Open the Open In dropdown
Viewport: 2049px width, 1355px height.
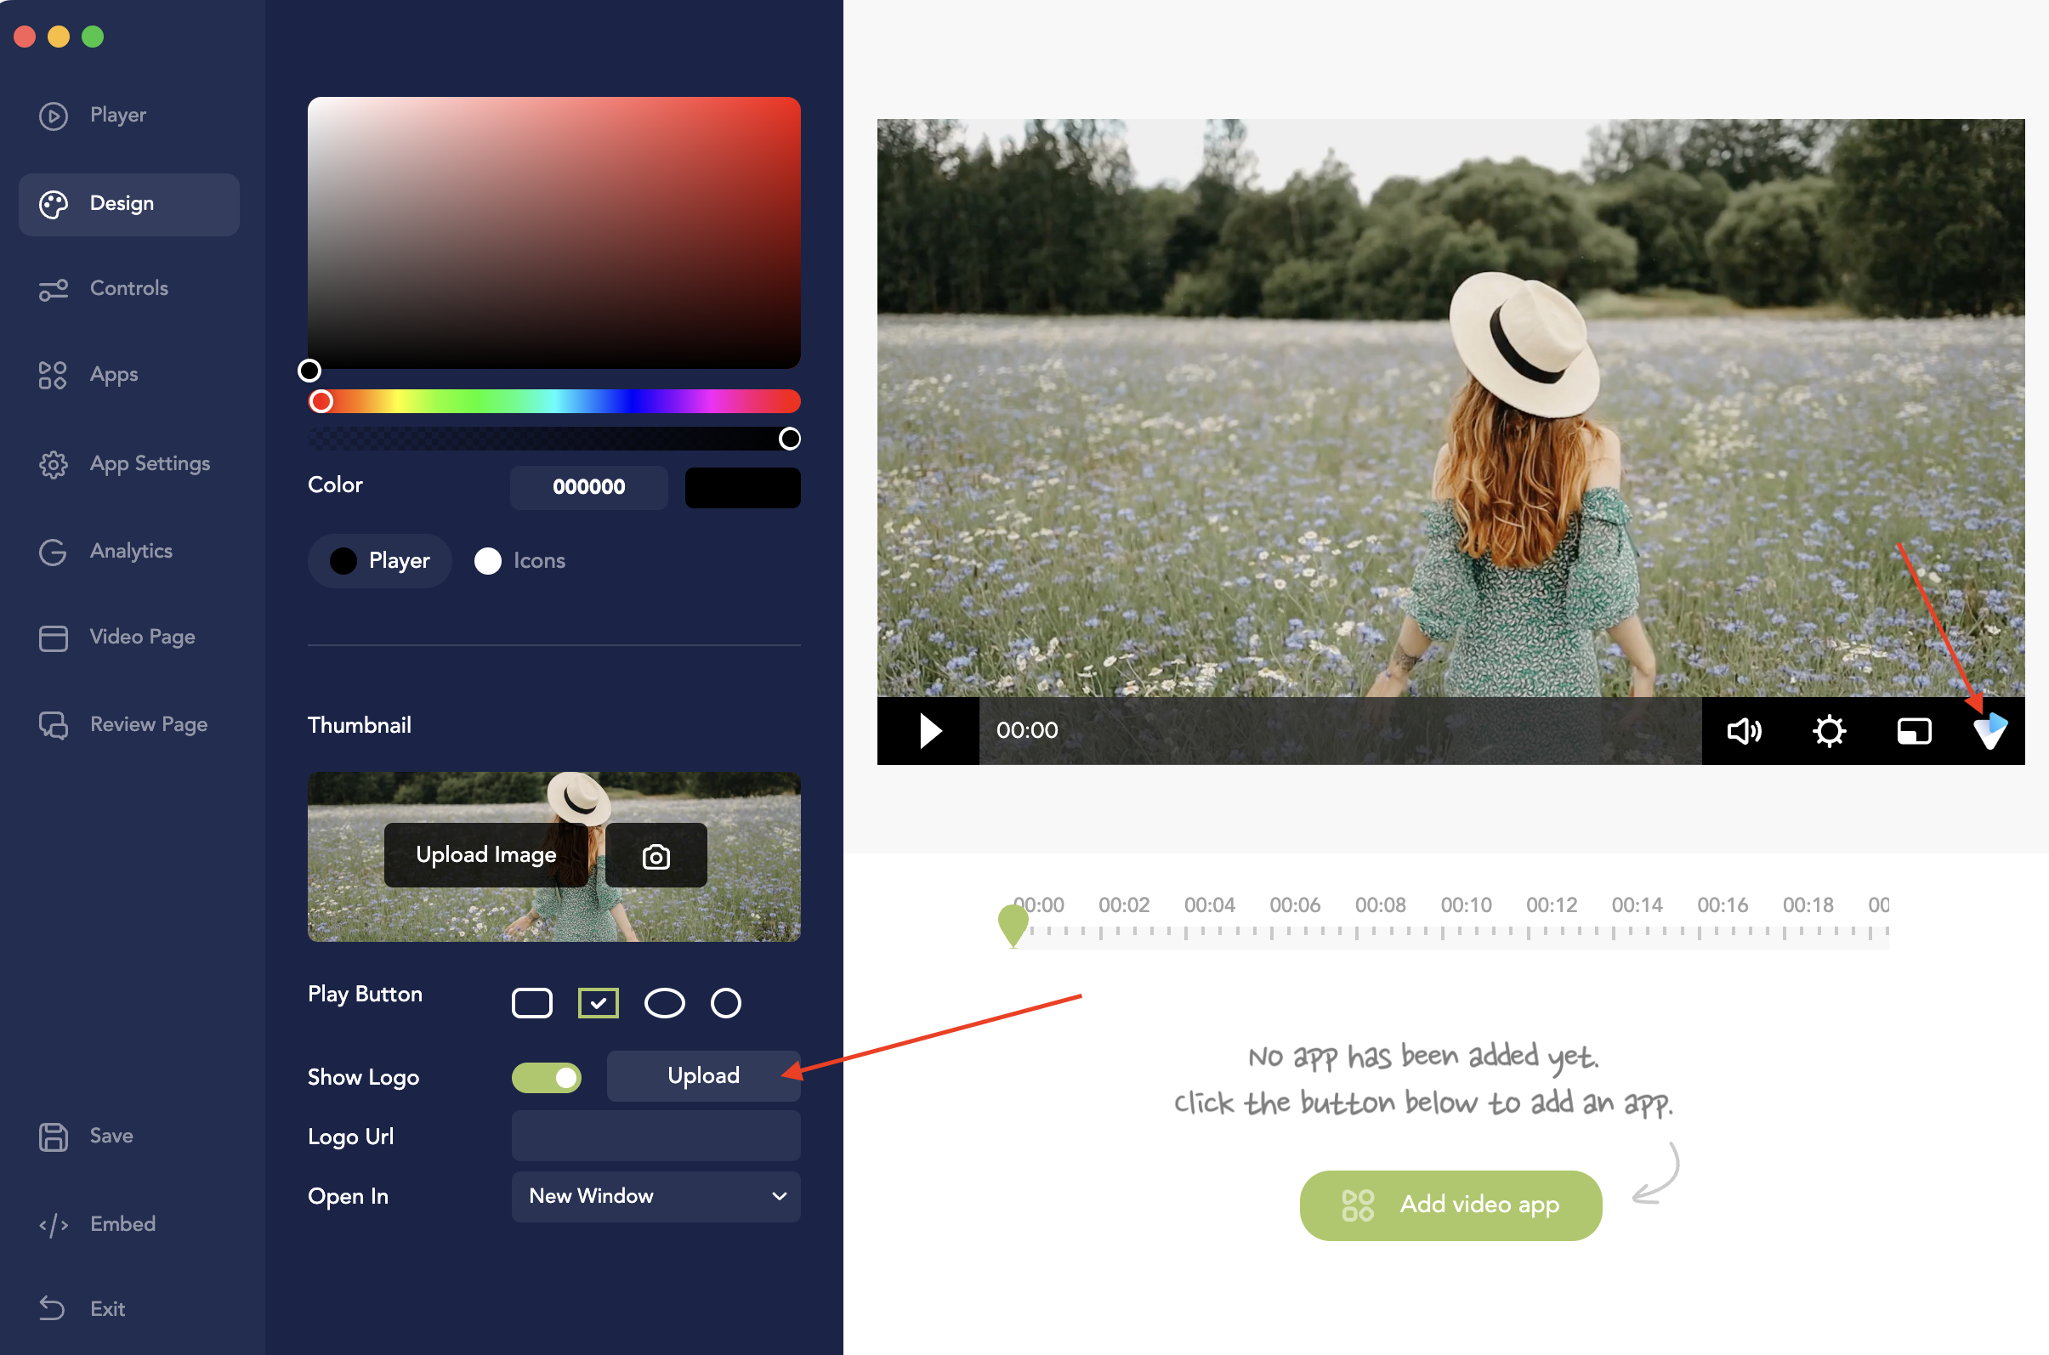click(x=656, y=1197)
